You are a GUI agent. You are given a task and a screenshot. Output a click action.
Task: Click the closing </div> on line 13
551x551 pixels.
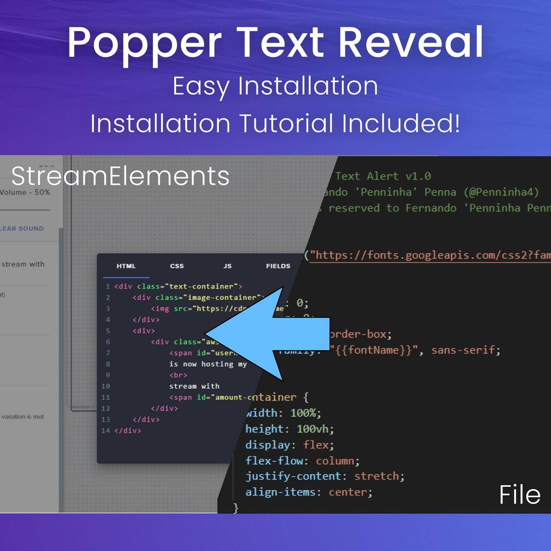(146, 419)
